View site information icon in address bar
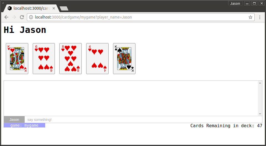Screen dimensions: 266x146 point(31,17)
